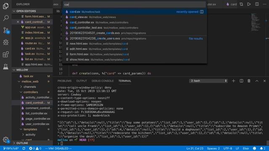
Task: Click the editor minimap
Action: tap(256, 22)
